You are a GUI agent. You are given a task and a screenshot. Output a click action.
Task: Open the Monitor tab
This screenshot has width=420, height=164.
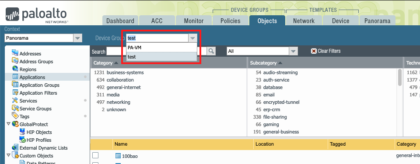[x=194, y=21]
